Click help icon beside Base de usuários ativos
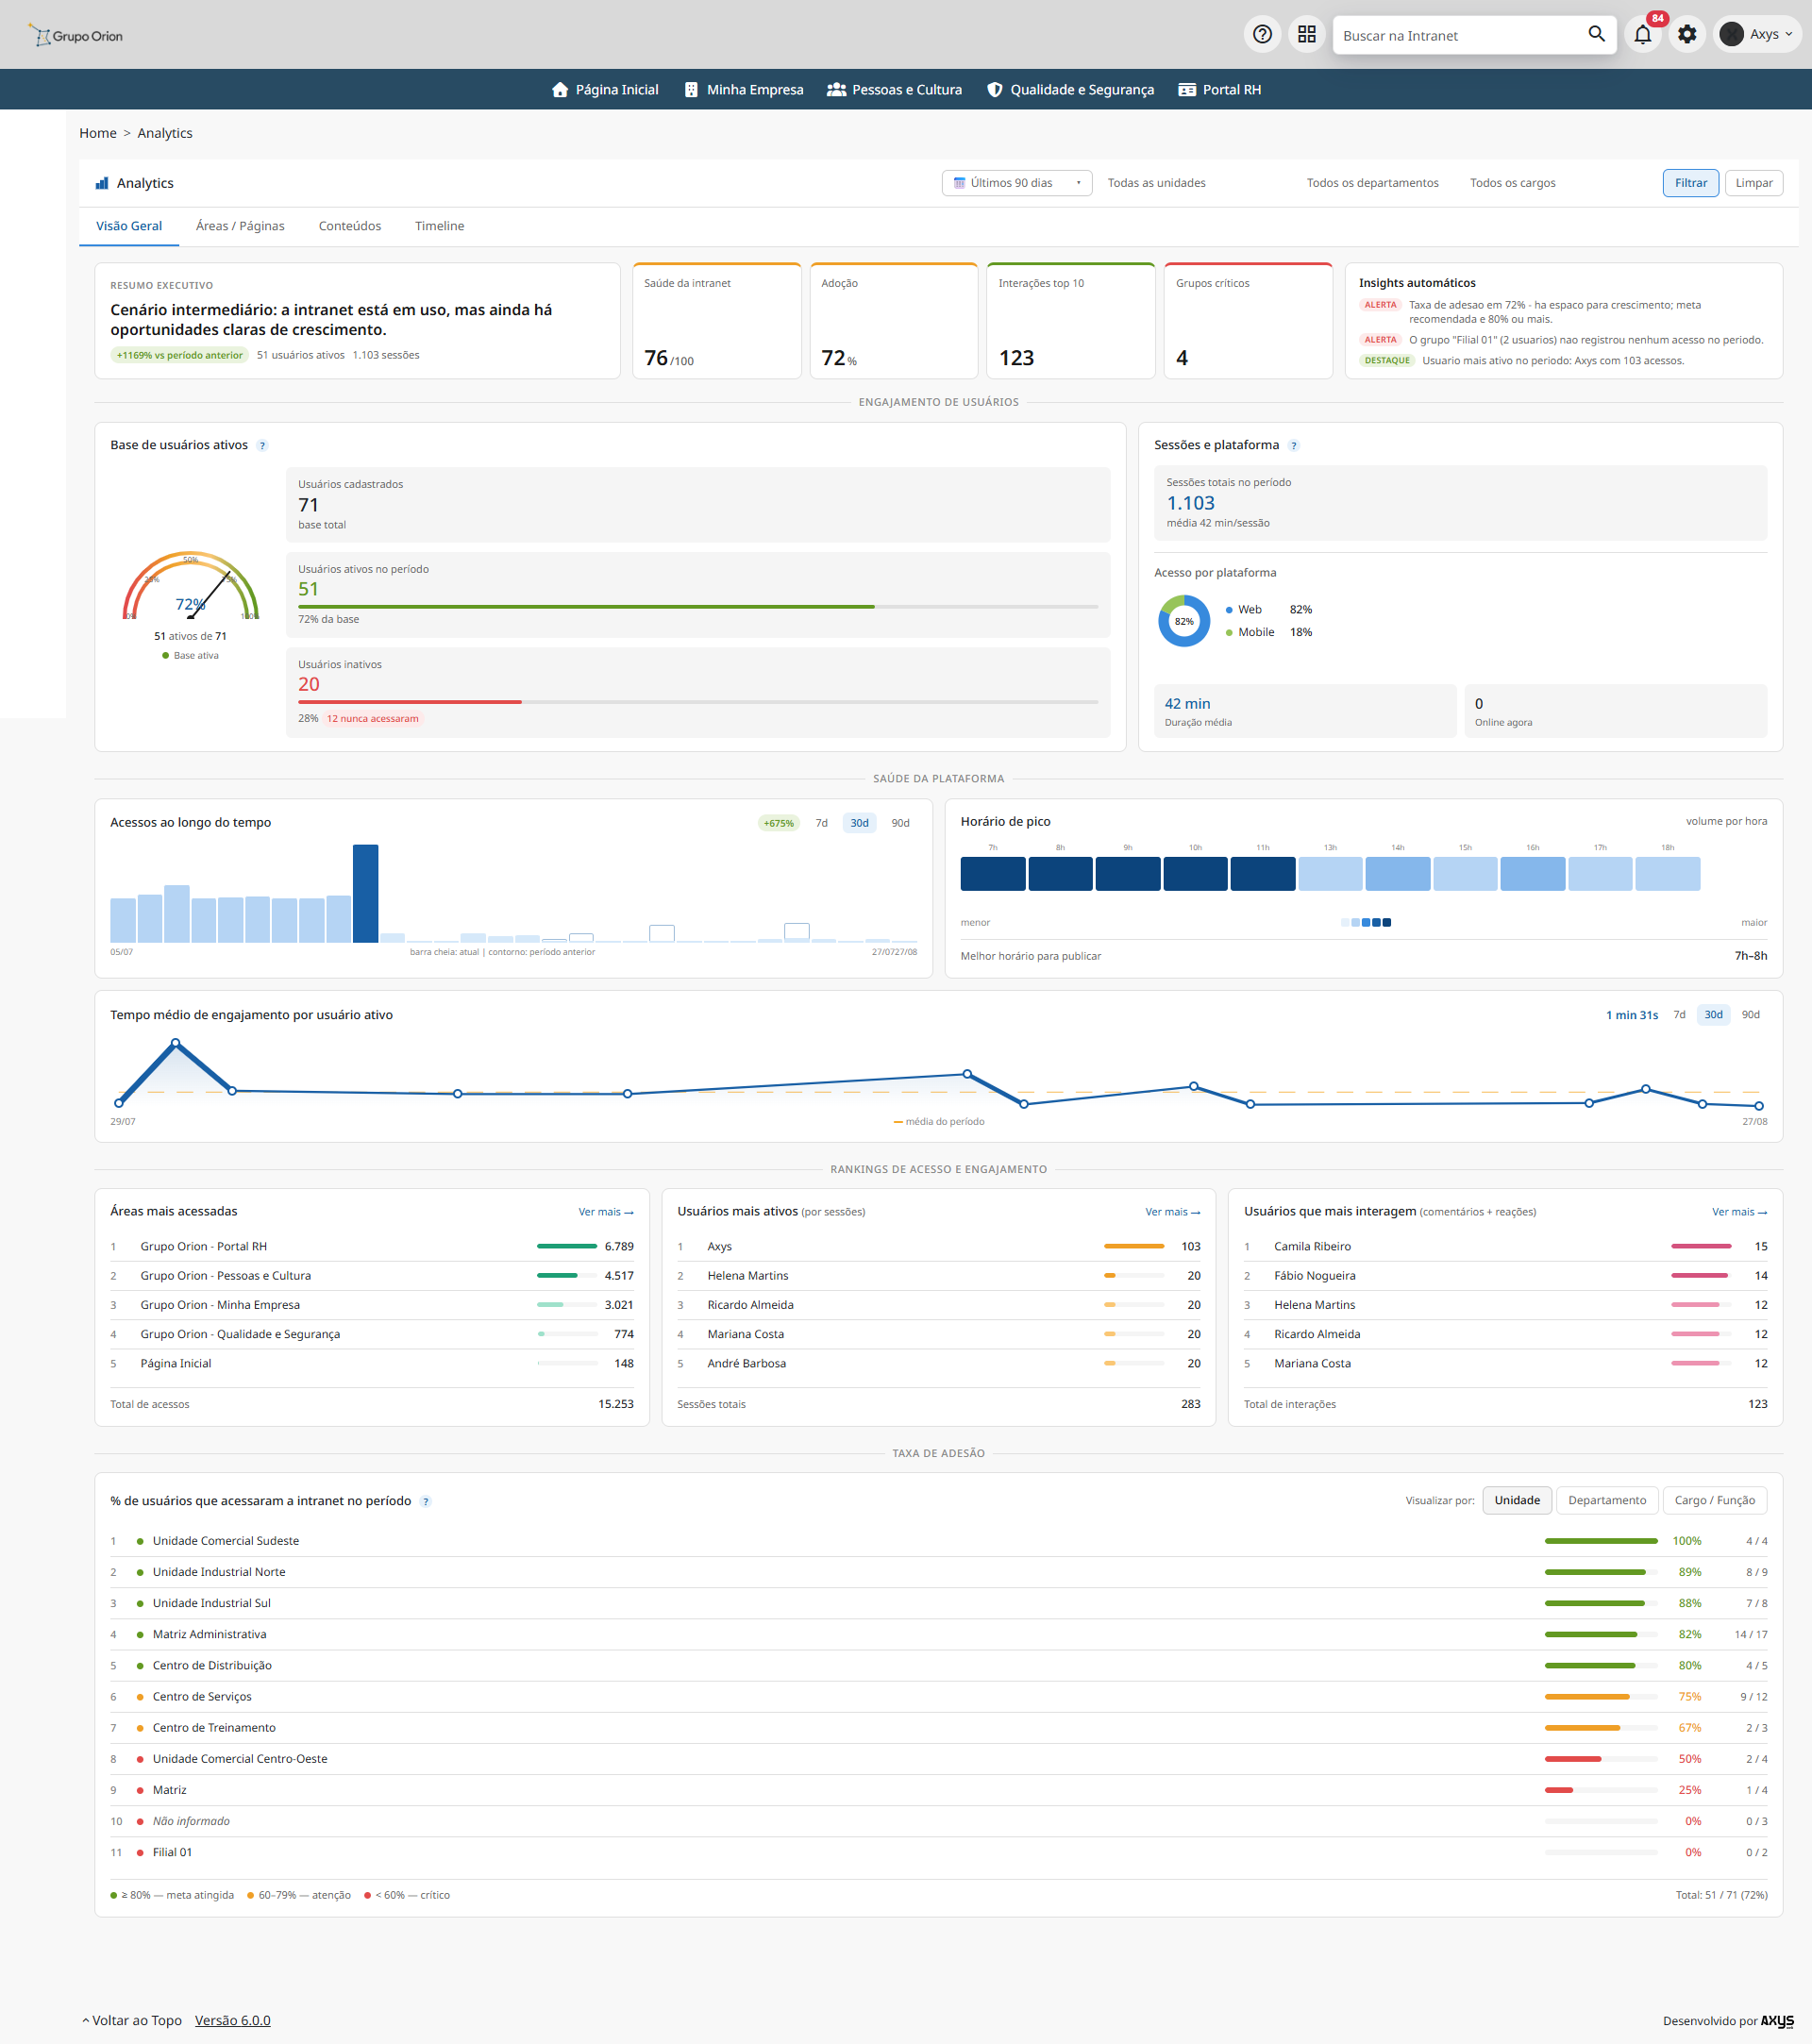1812x2044 pixels. pos(262,446)
